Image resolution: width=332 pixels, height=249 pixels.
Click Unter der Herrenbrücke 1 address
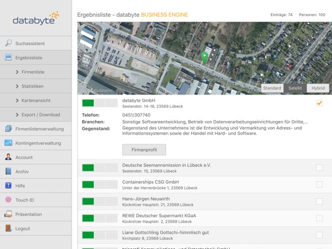click(x=159, y=188)
